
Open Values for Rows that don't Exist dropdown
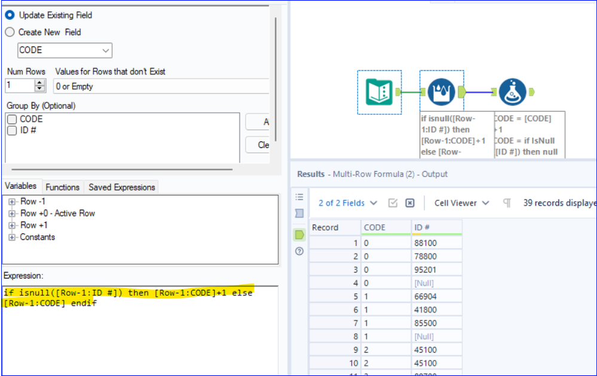click(161, 87)
